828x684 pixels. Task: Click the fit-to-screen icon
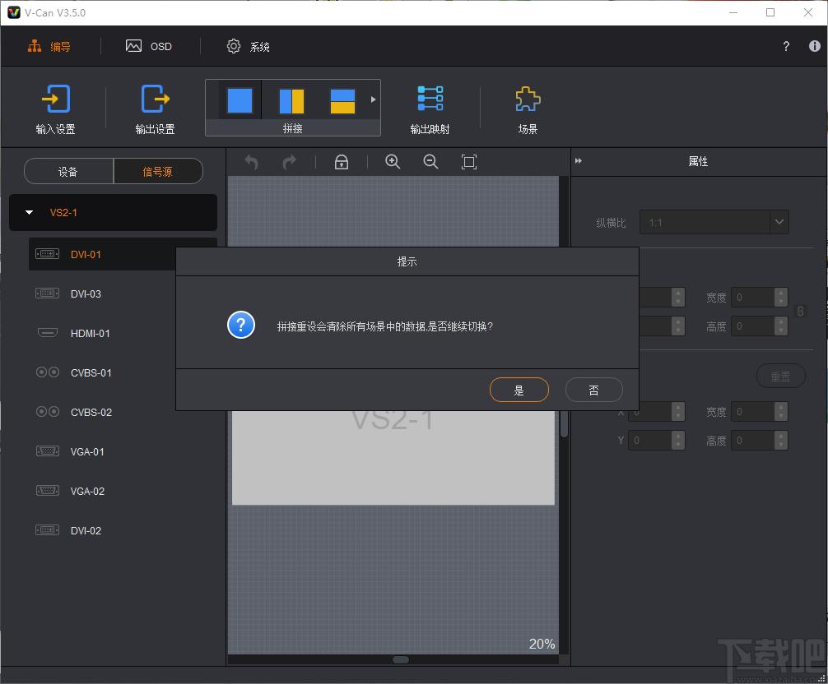coord(469,162)
